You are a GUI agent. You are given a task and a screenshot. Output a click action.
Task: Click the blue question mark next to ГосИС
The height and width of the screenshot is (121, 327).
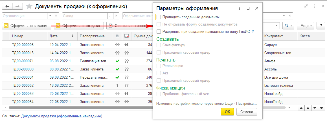[253, 31]
